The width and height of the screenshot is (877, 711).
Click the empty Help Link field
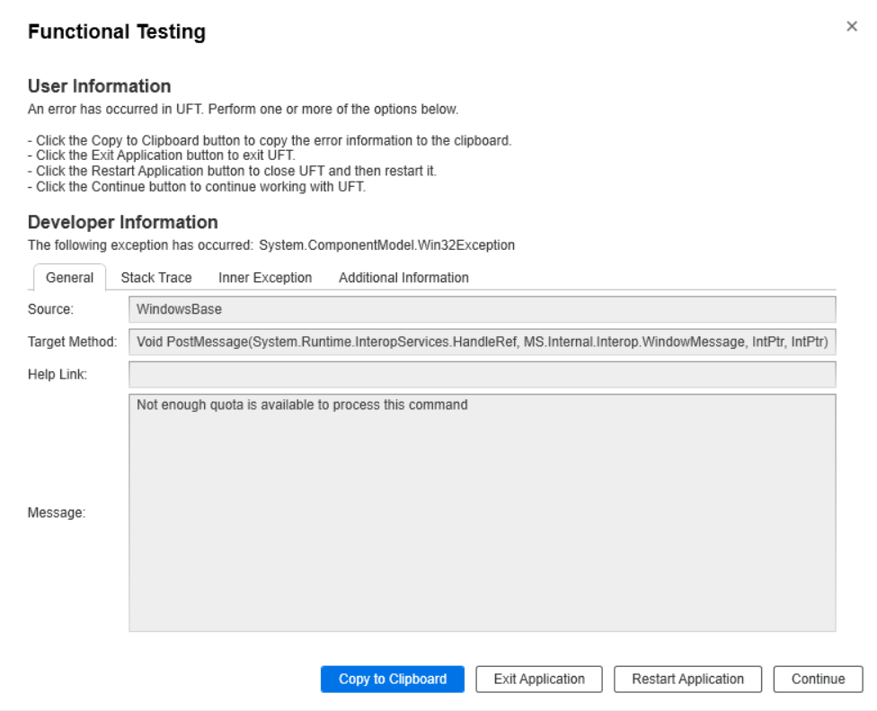tap(483, 374)
